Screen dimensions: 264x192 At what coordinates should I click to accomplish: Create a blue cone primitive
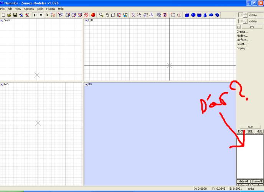coord(205,15)
